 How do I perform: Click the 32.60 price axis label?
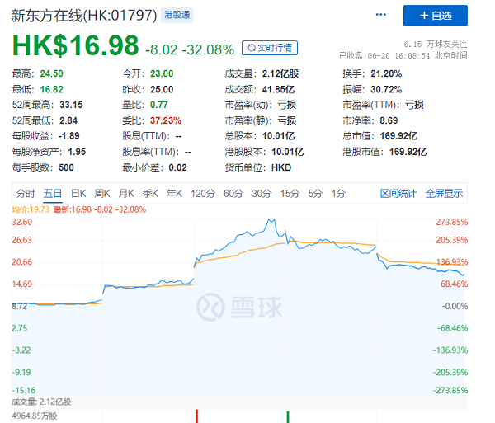click(x=21, y=222)
